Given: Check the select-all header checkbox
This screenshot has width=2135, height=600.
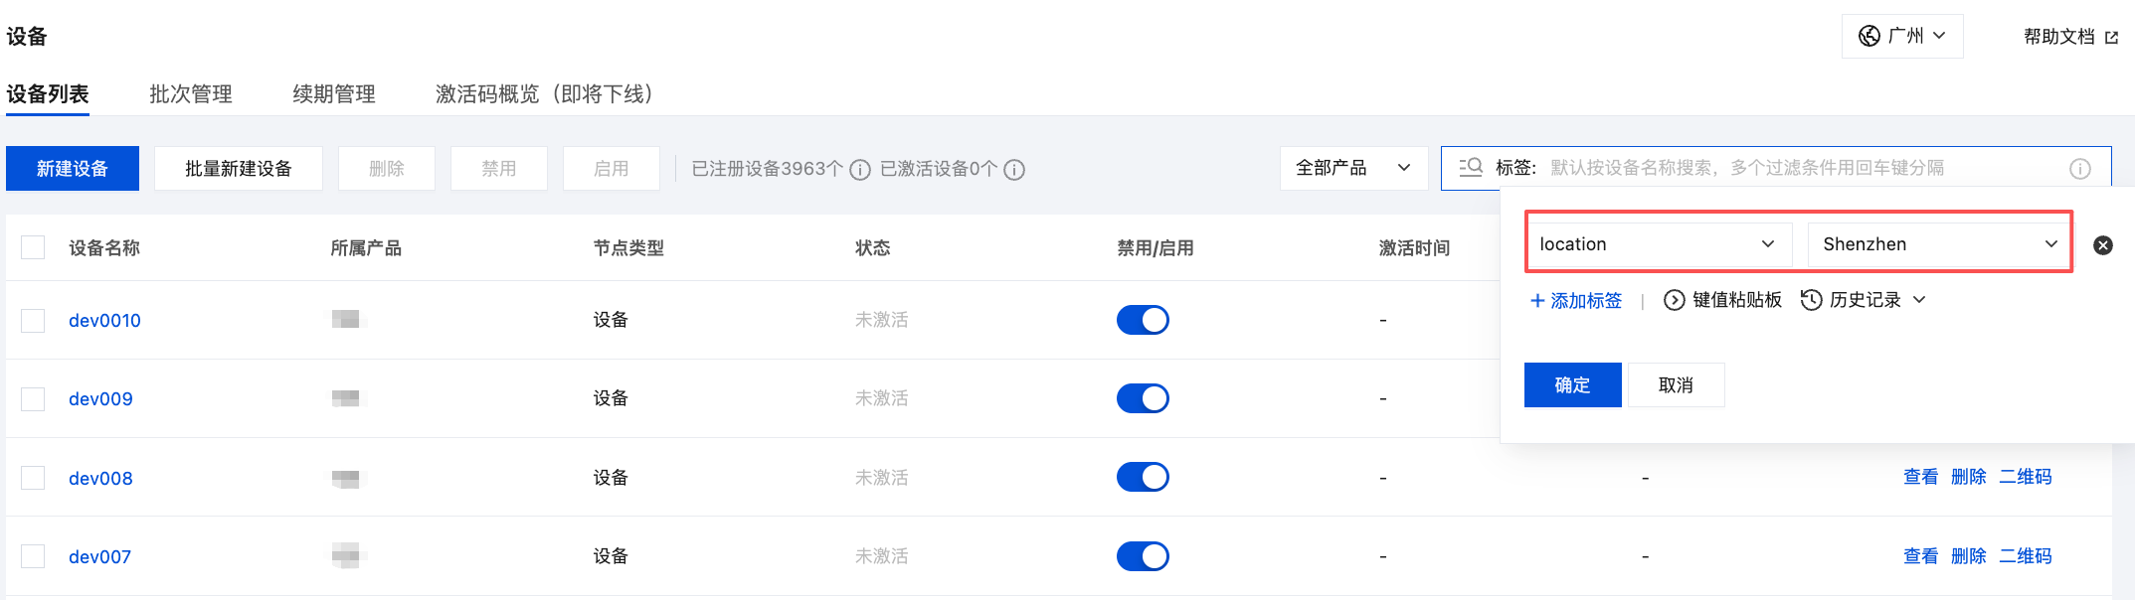Looking at the screenshot, I should click(x=33, y=247).
